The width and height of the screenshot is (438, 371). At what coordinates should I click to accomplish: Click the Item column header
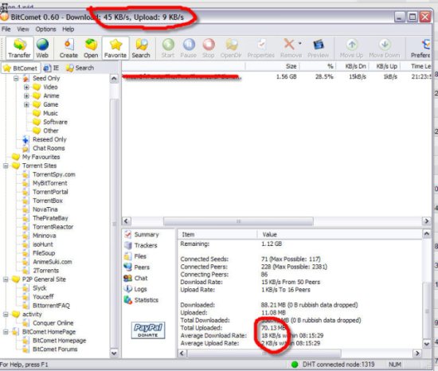pyautogui.click(x=217, y=235)
